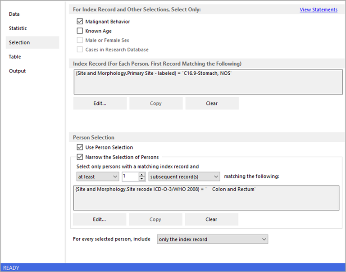
Task: Open the Data tab in sidebar
Action: click(x=14, y=14)
